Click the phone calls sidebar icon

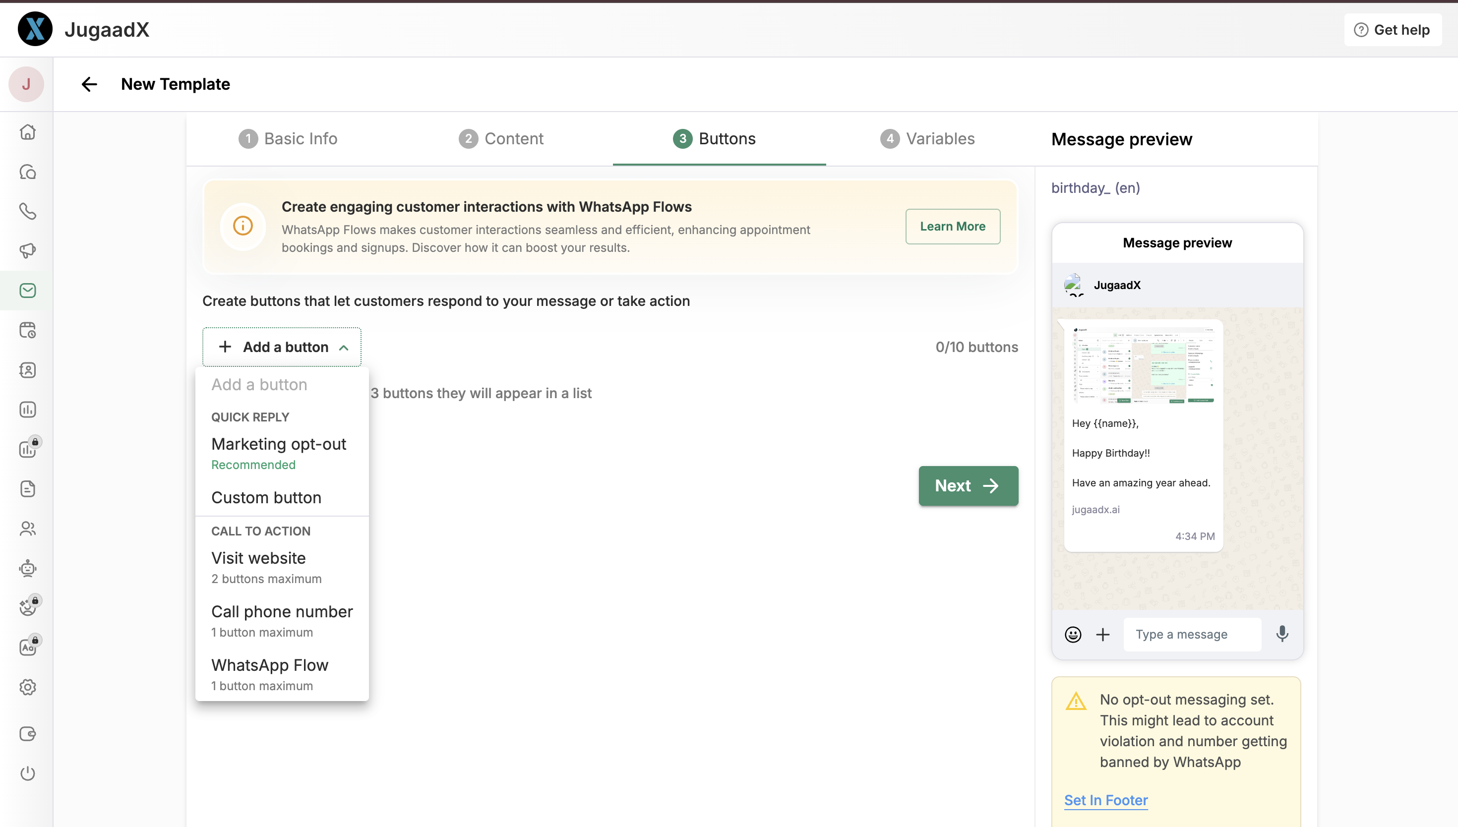pyautogui.click(x=27, y=211)
